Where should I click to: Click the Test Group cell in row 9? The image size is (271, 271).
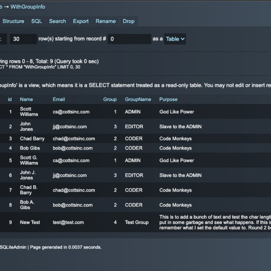(x=138, y=222)
